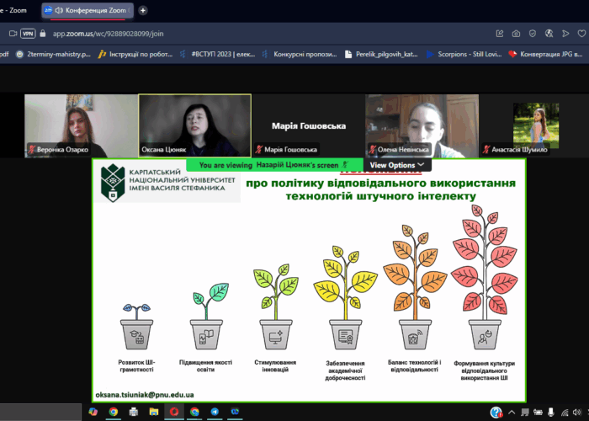Open File Explorer from the taskbar
Screen dimensions: 589x421
(x=154, y=412)
